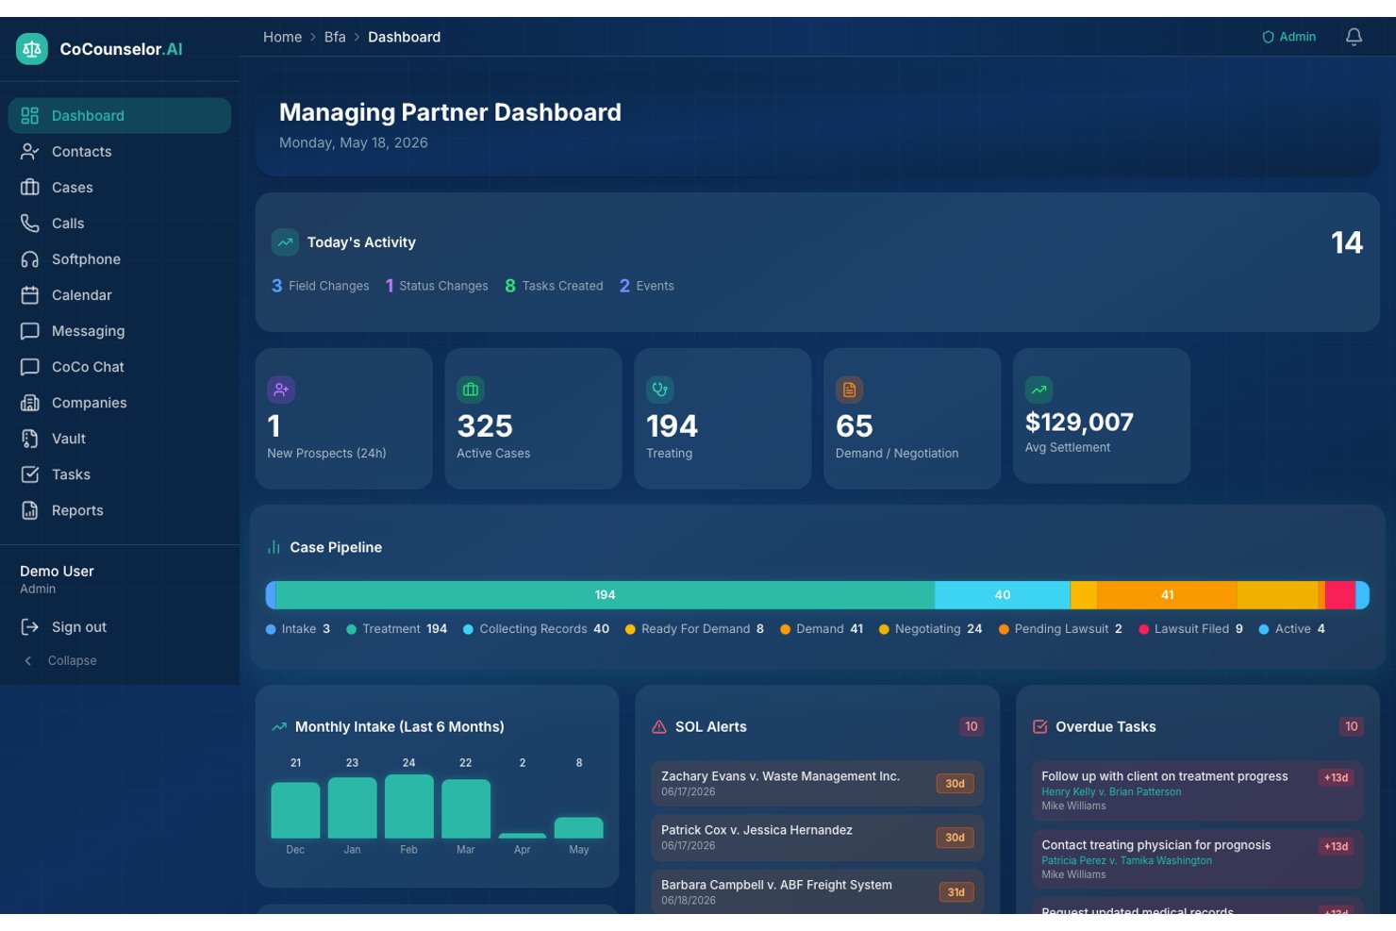The width and height of the screenshot is (1396, 931).
Task: Click the Active 4 legend entry
Action: click(x=1292, y=629)
